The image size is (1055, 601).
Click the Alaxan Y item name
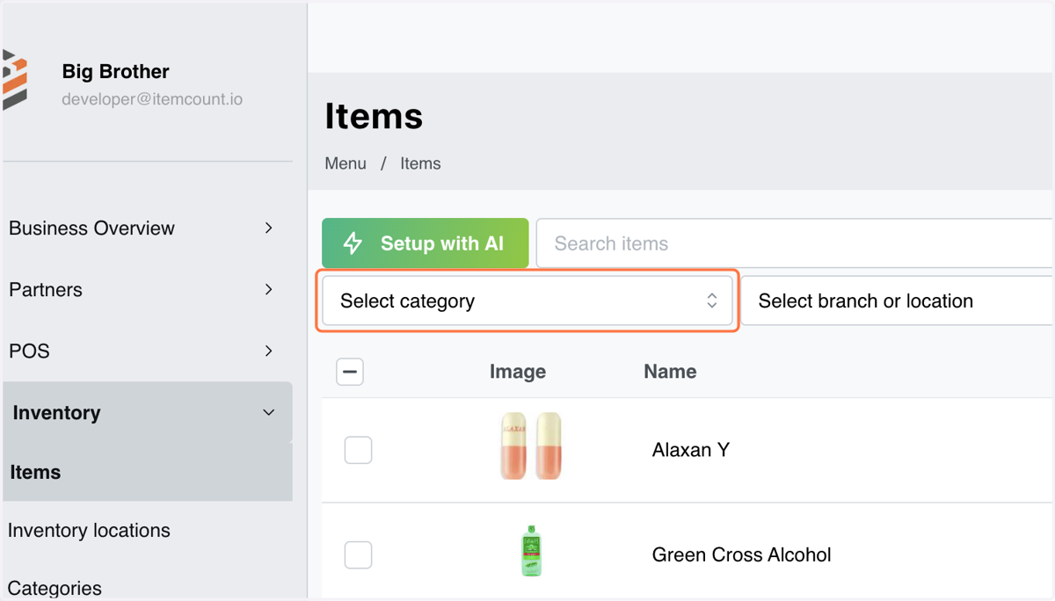click(691, 450)
